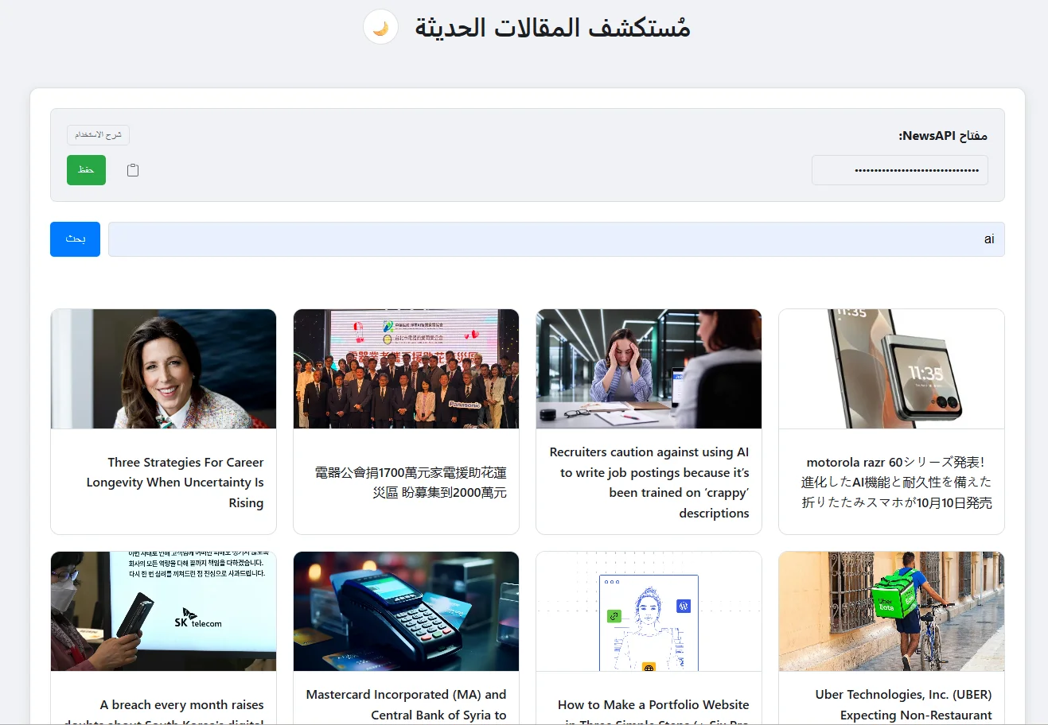Open 'Three Strategies For Career Longevity' headline

[175, 483]
